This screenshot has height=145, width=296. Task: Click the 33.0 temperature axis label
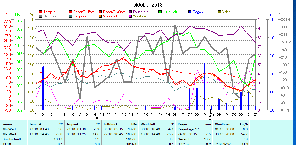pos(7,22)
